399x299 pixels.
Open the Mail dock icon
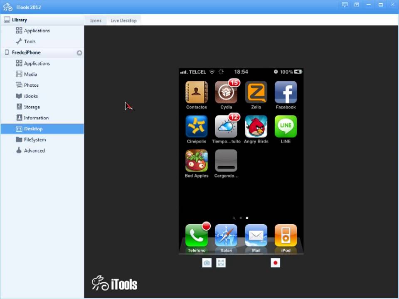256,235
